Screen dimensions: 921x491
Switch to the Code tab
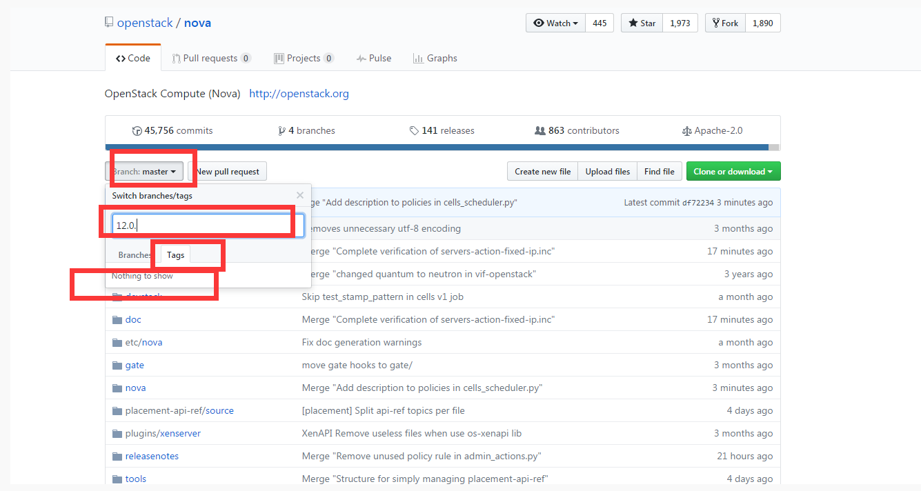(x=133, y=58)
